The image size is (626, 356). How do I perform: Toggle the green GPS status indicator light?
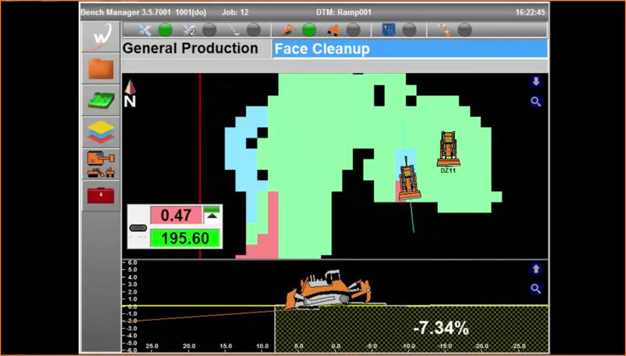tap(165, 30)
